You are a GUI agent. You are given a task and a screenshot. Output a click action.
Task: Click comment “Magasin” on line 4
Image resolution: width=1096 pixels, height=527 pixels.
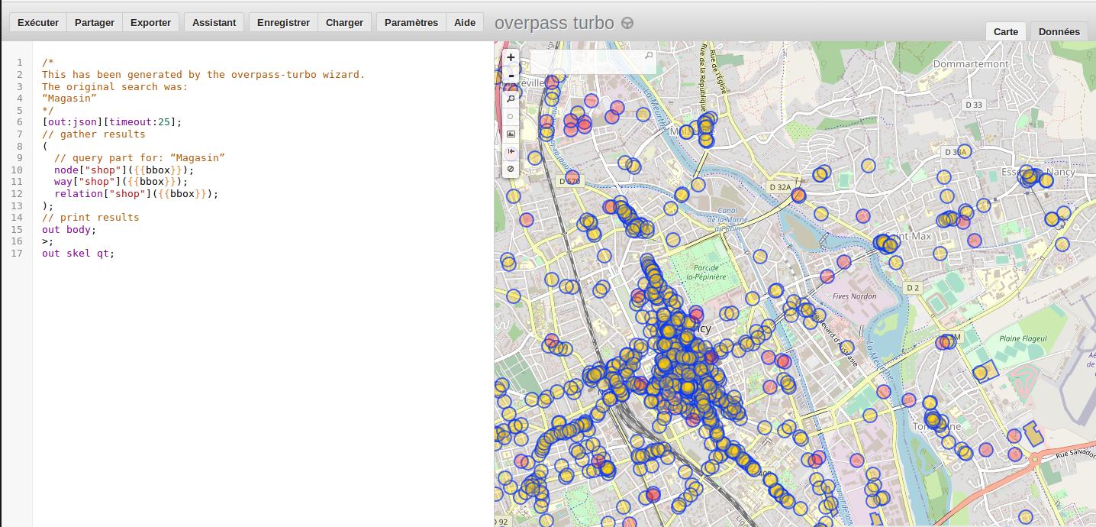[x=69, y=99]
